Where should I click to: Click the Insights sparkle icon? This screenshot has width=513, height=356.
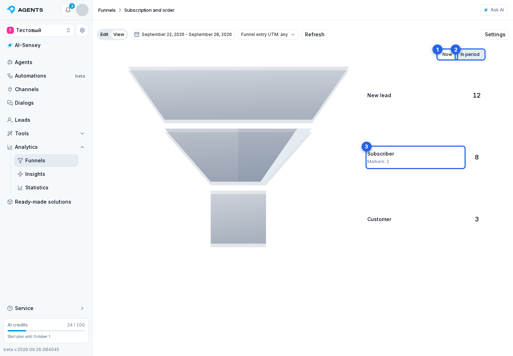[x=20, y=174]
